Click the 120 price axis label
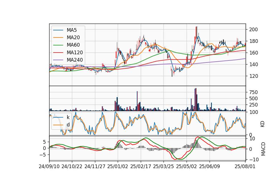The height and width of the screenshot is (196, 273). (253, 76)
